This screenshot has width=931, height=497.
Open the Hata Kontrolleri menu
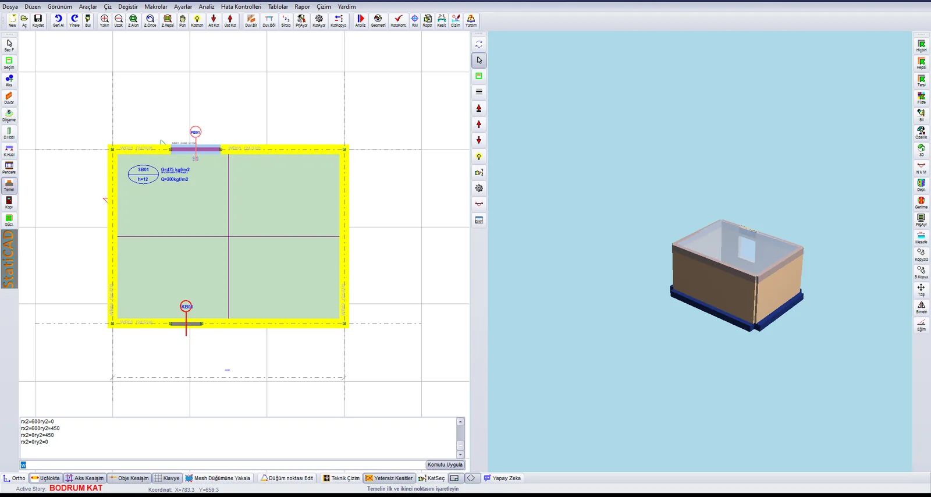point(241,6)
